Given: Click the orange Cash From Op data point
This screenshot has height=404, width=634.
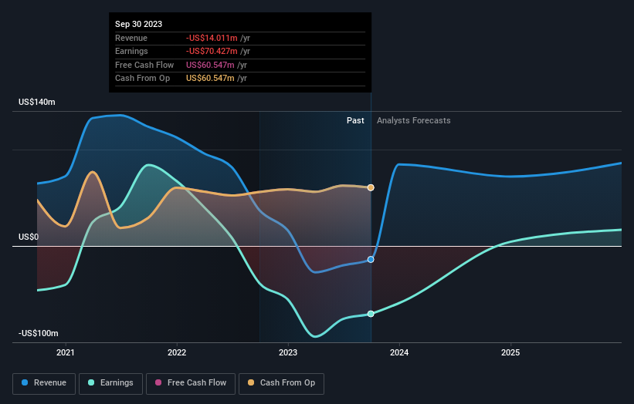Looking at the screenshot, I should [x=371, y=187].
